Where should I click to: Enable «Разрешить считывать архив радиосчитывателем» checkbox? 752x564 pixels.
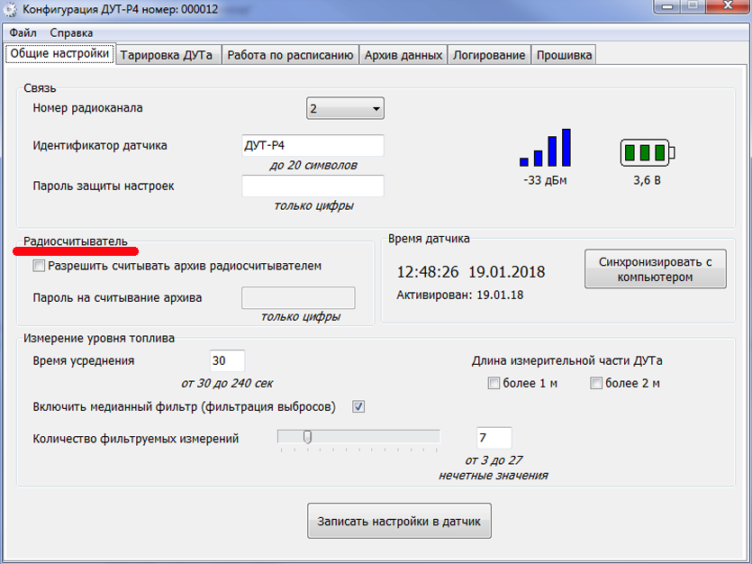tap(39, 266)
